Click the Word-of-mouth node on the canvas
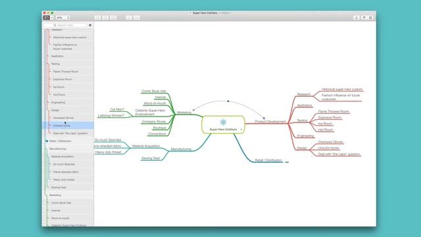 pyautogui.click(x=155, y=103)
